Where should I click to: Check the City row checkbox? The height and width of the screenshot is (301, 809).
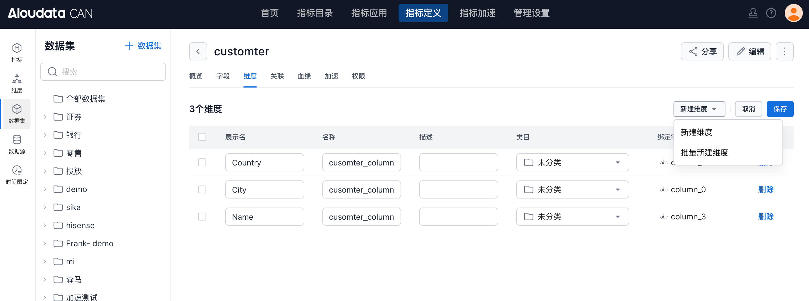202,189
